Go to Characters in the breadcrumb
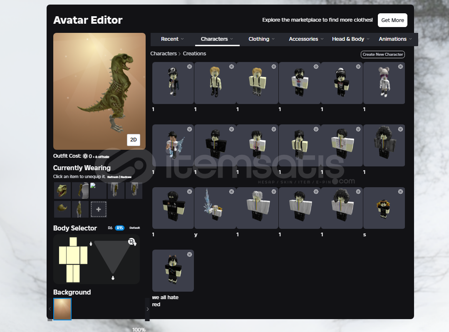The height and width of the screenshot is (332, 449). pyautogui.click(x=164, y=54)
